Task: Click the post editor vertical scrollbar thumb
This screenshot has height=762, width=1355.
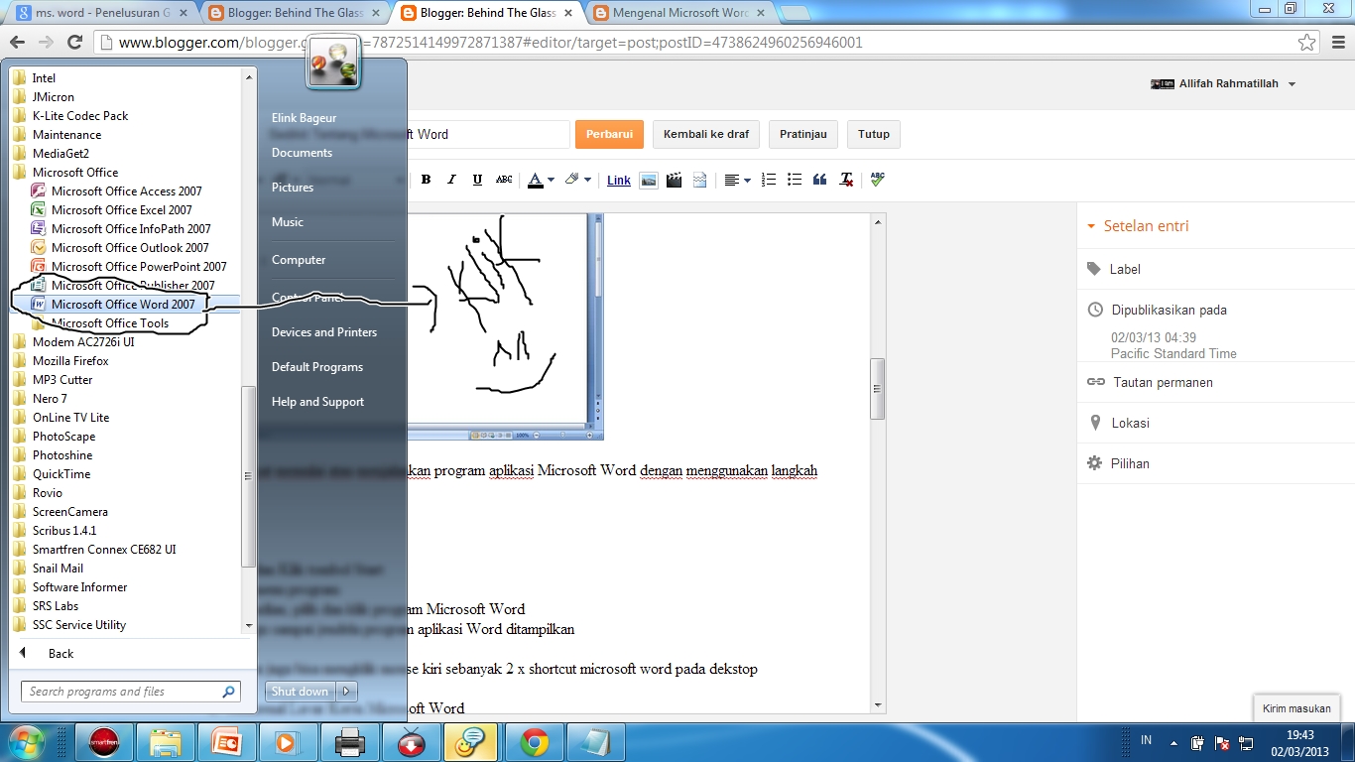Action: click(877, 389)
